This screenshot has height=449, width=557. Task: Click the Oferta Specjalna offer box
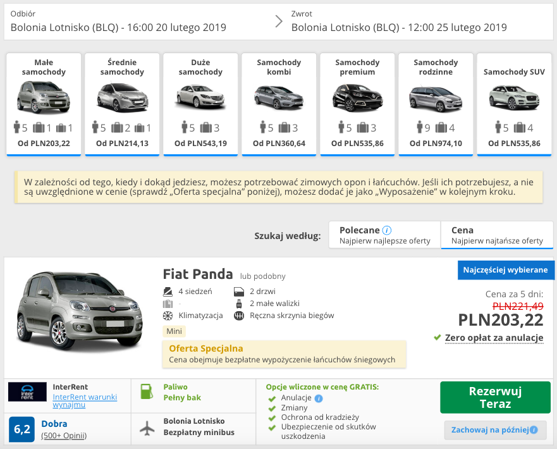point(284,354)
